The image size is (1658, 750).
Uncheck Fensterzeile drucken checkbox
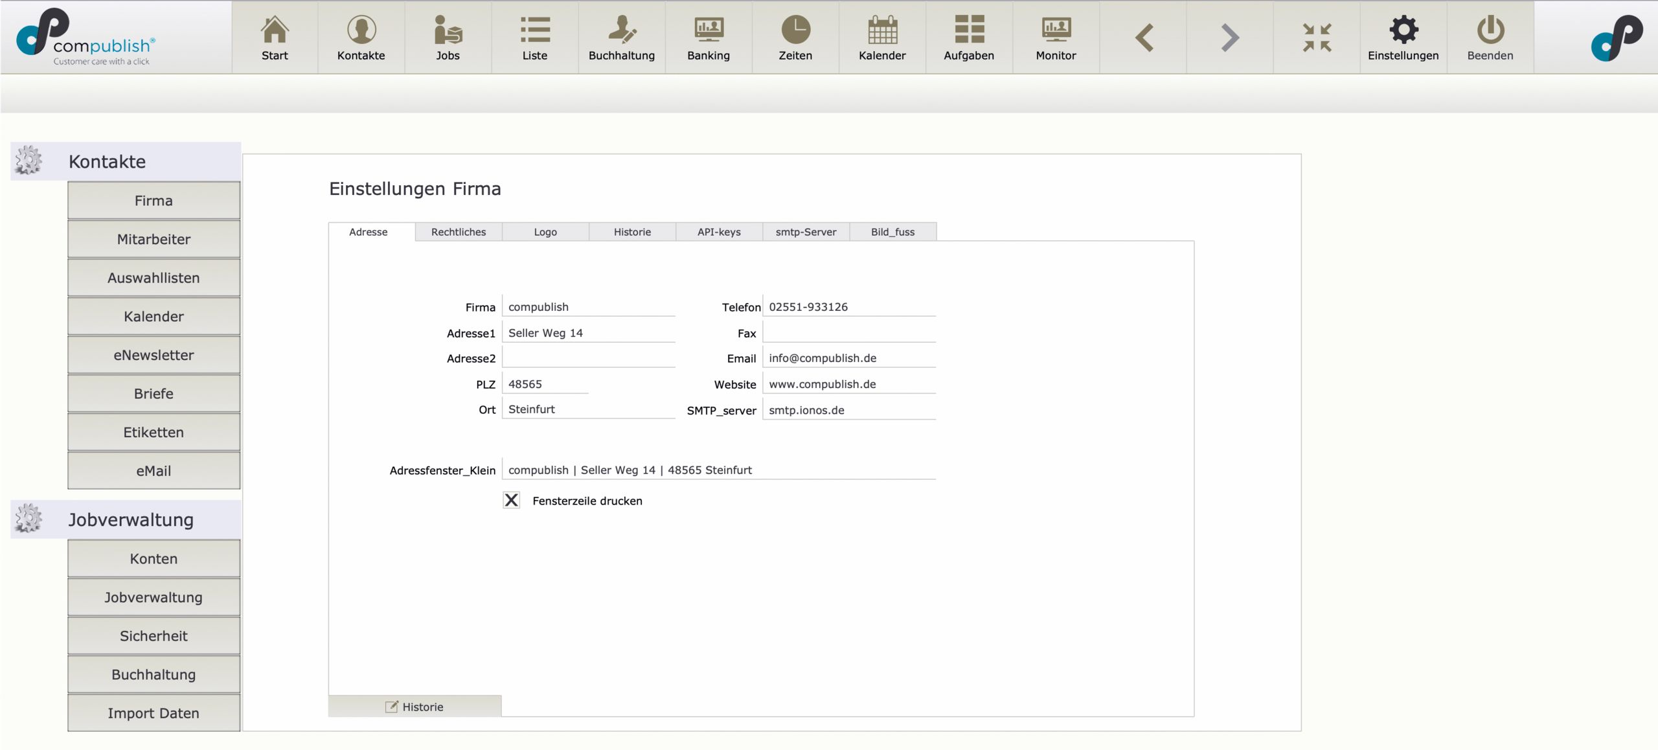coord(511,500)
